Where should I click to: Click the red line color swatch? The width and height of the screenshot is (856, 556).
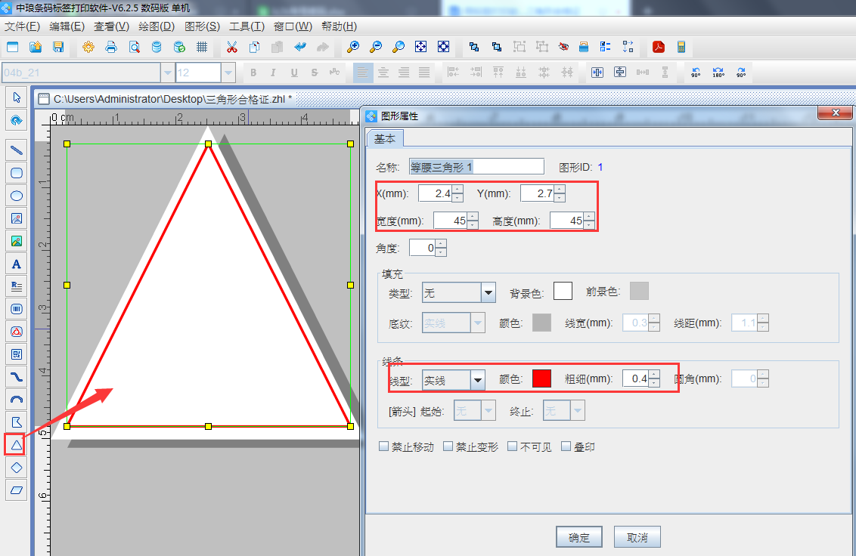coord(541,378)
